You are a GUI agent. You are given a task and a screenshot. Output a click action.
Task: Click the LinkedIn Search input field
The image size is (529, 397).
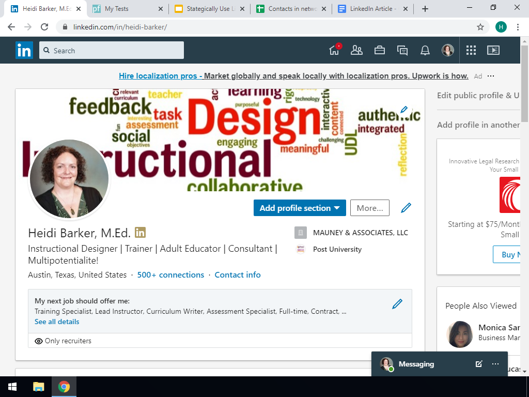coord(112,50)
